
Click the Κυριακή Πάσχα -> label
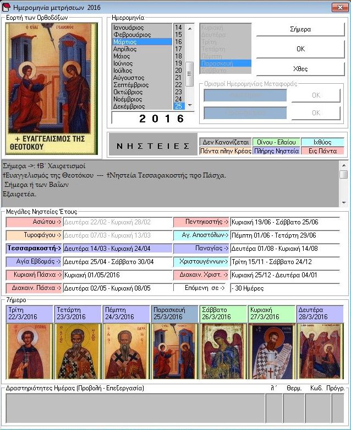(34, 275)
